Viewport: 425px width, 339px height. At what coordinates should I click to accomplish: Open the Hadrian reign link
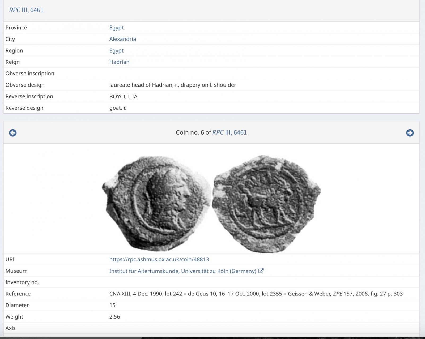click(119, 62)
